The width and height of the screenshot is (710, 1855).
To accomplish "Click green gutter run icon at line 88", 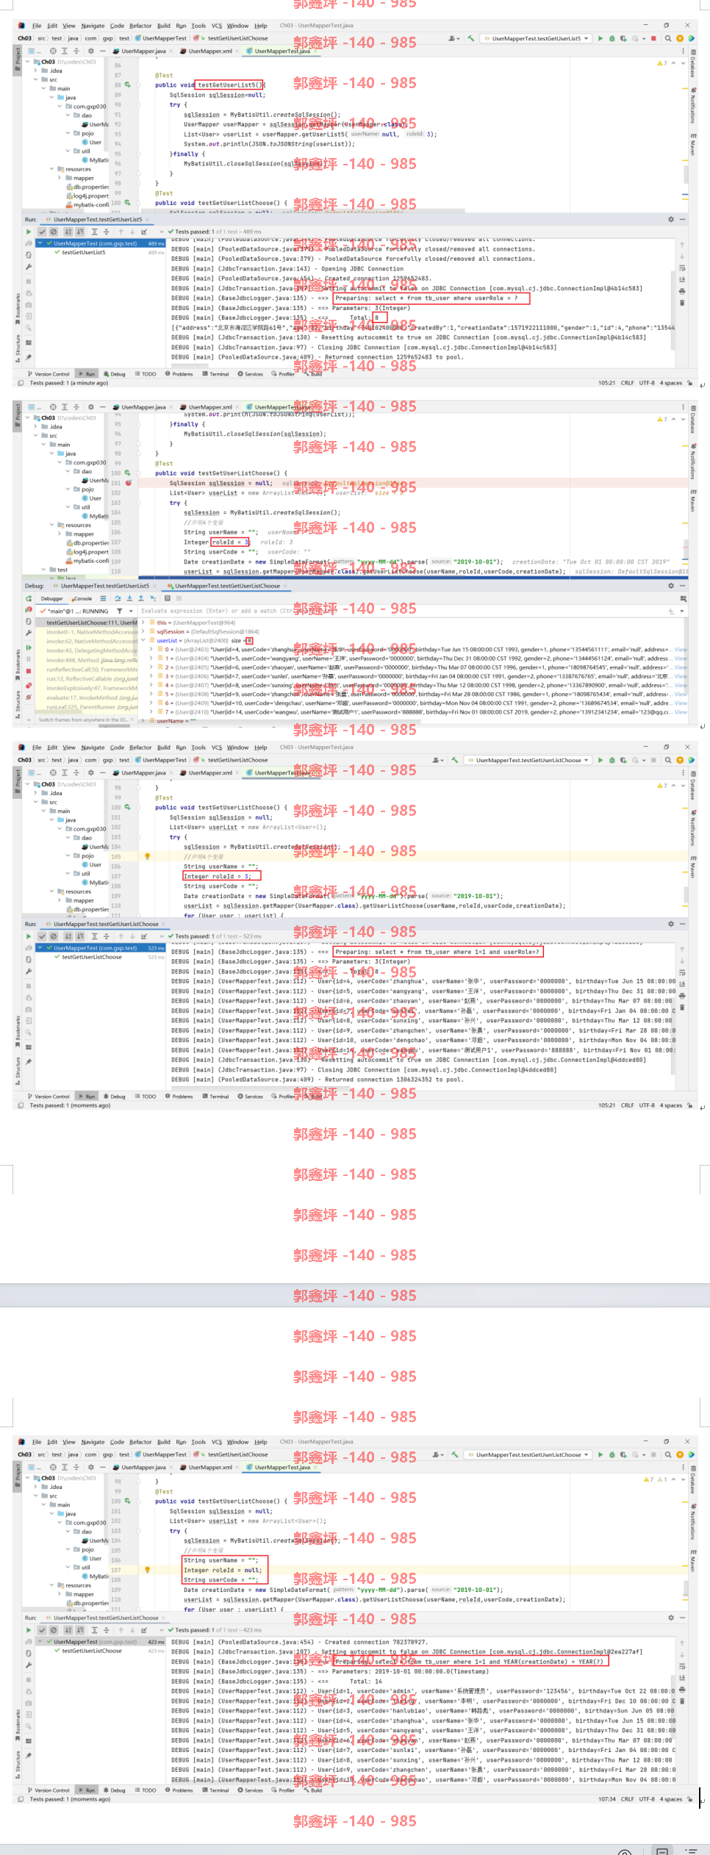I will pos(127,85).
